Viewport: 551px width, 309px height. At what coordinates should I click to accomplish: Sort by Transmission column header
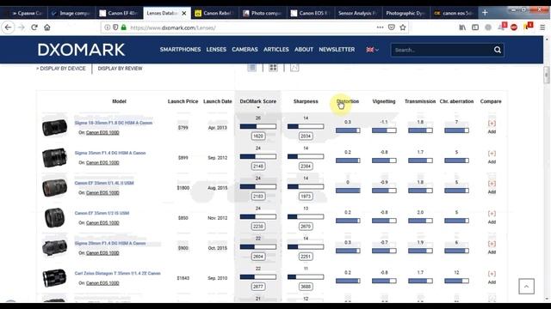[x=420, y=101]
